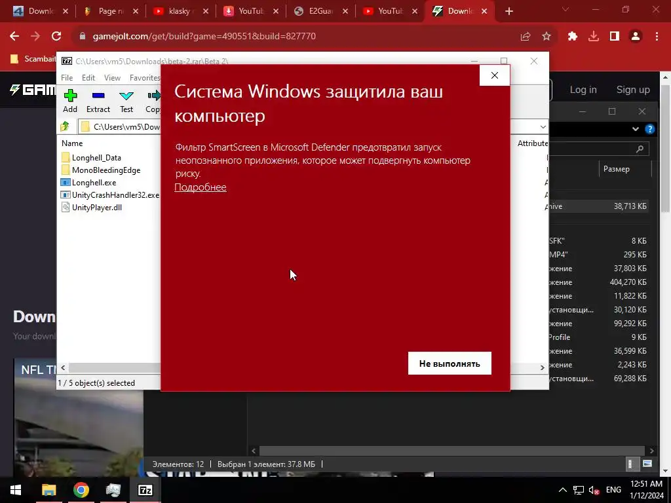Click Sign up on Game Jolt

[x=633, y=90]
